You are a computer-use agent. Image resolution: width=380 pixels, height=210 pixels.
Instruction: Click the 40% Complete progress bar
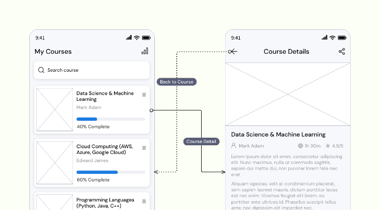click(x=111, y=119)
